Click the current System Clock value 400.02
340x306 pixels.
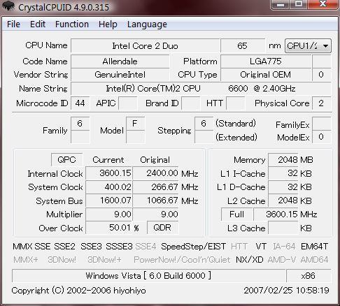(108, 187)
